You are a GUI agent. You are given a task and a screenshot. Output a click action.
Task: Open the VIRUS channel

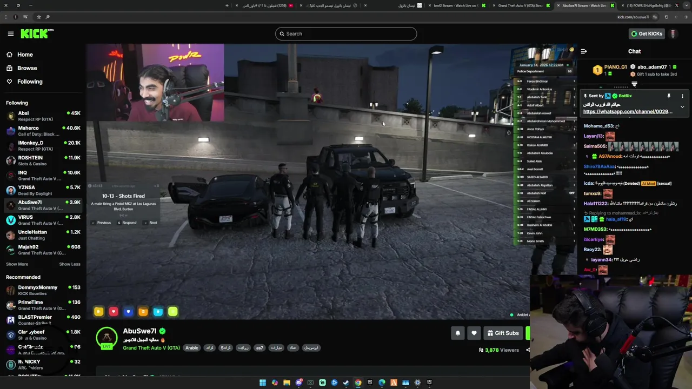pos(43,220)
